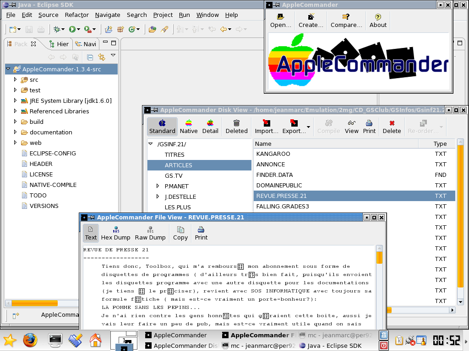
Task: Sort the file list by Name column header
Action: click(336, 144)
